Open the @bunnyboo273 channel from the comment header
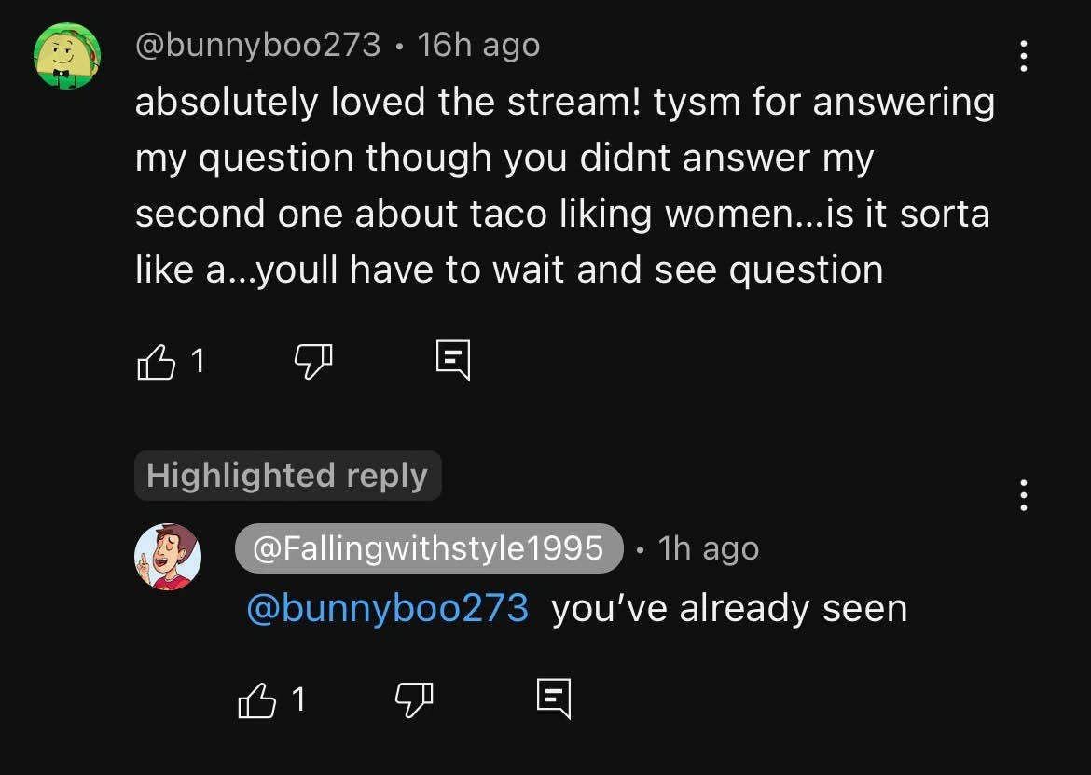This screenshot has width=1091, height=775. coord(257,45)
